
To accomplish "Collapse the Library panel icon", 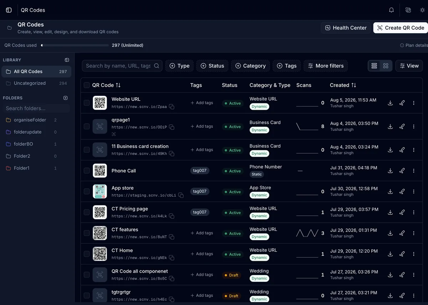I will [67, 60].
